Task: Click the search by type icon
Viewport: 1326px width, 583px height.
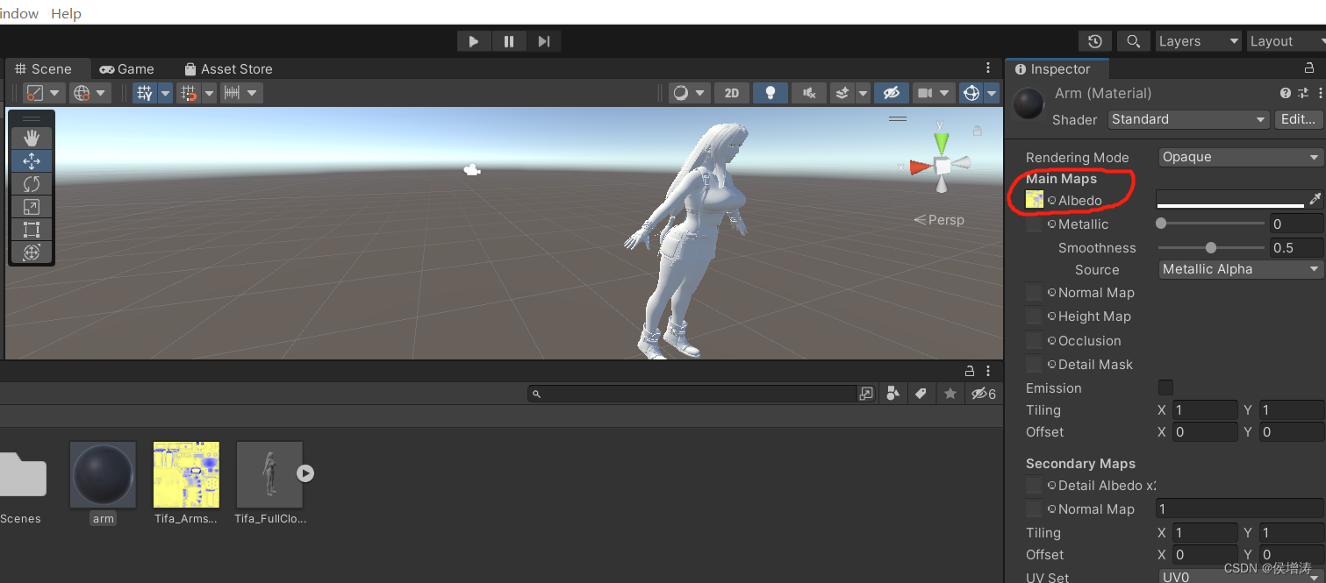Action: (893, 394)
